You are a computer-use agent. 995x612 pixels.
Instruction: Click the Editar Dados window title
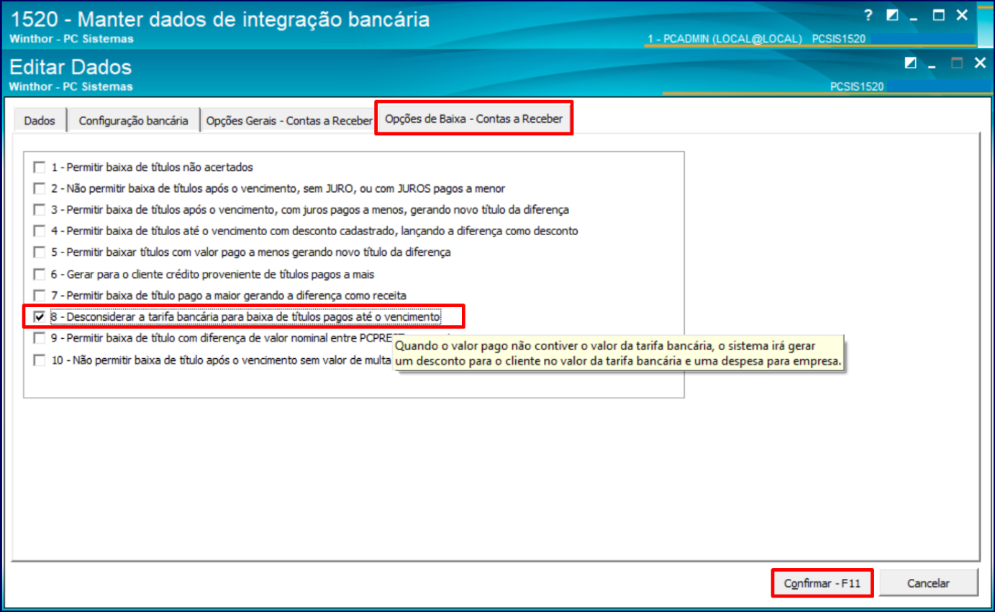(x=71, y=67)
